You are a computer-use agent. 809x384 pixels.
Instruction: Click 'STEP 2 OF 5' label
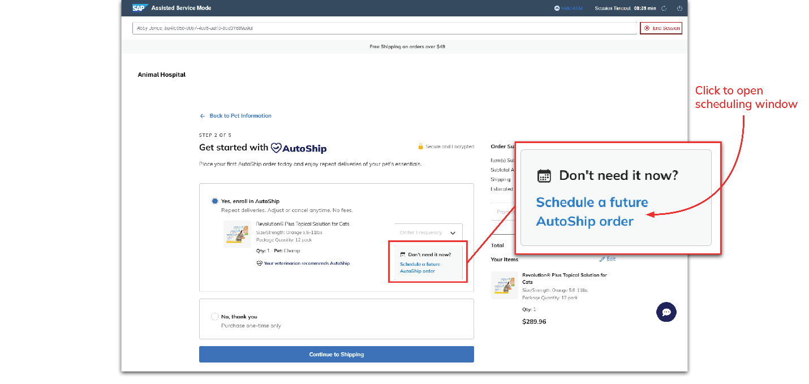[x=215, y=135]
